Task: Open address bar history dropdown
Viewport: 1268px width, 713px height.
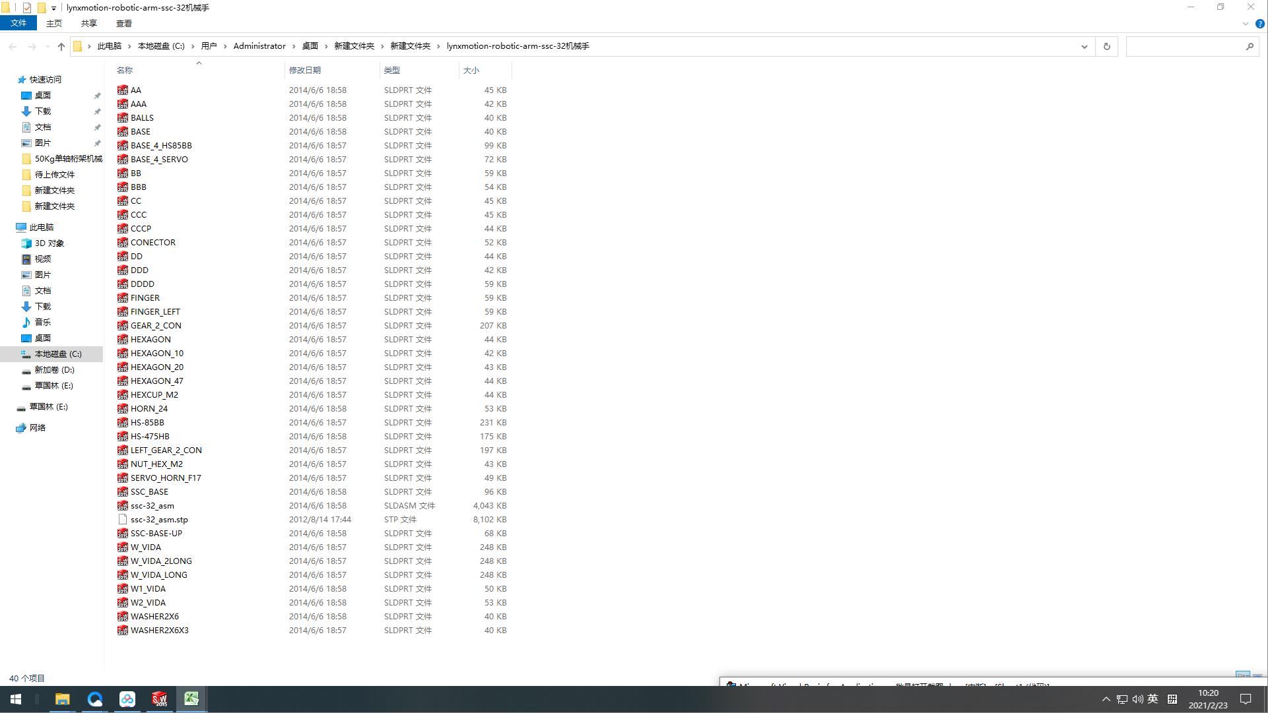Action: 1084,46
